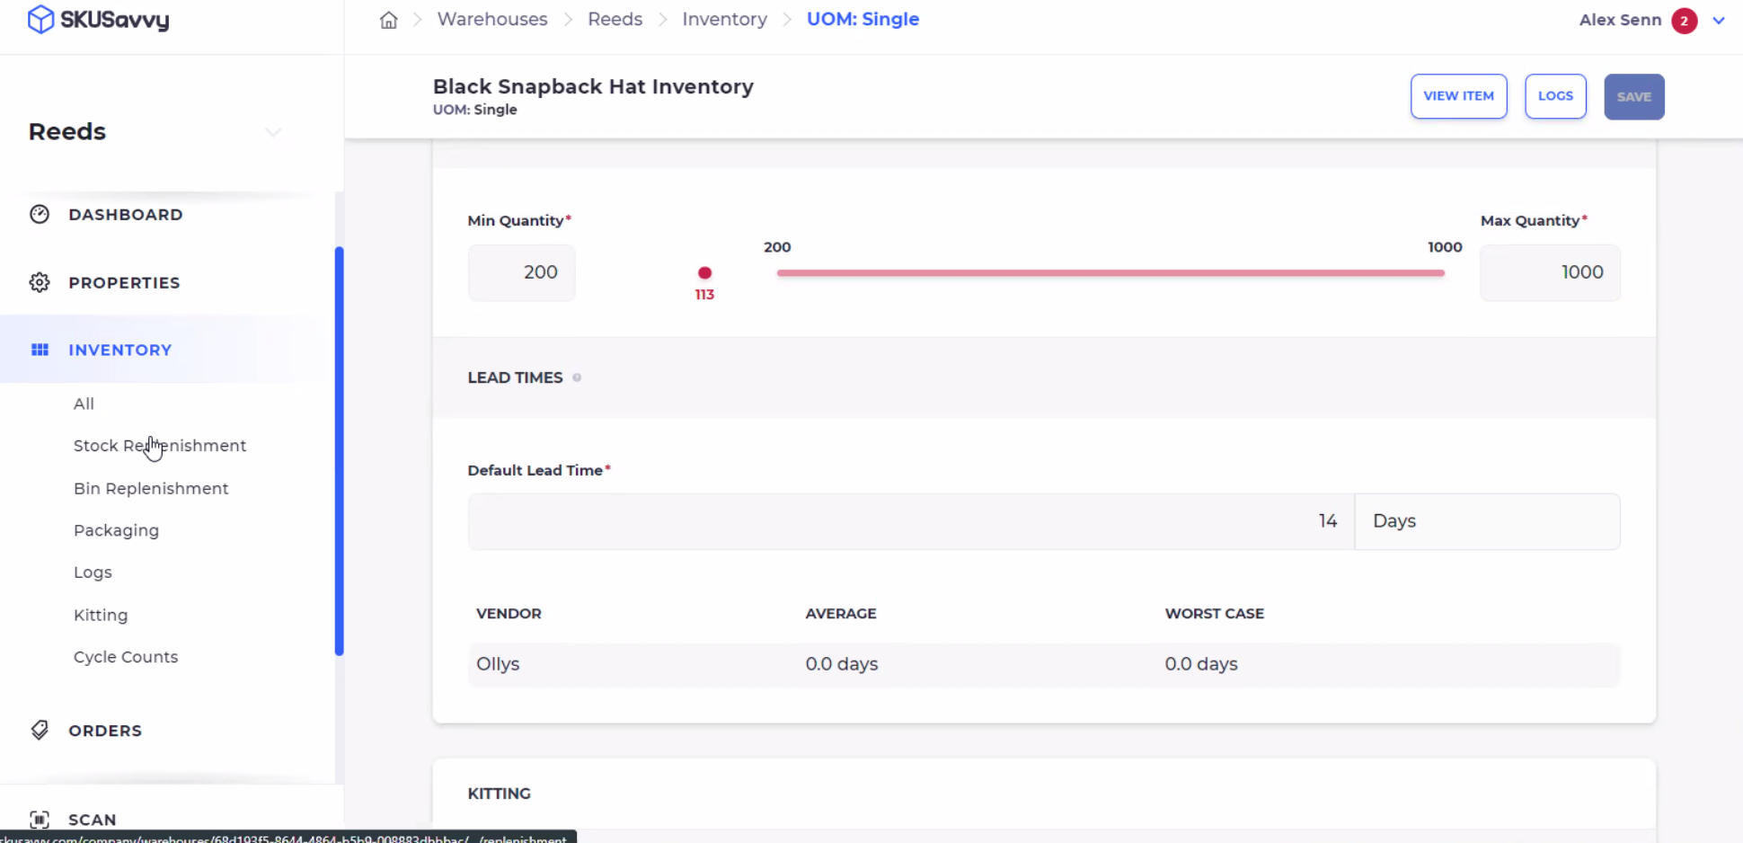Click the VIEW ITEM button
1743x843 pixels.
pos(1458,96)
